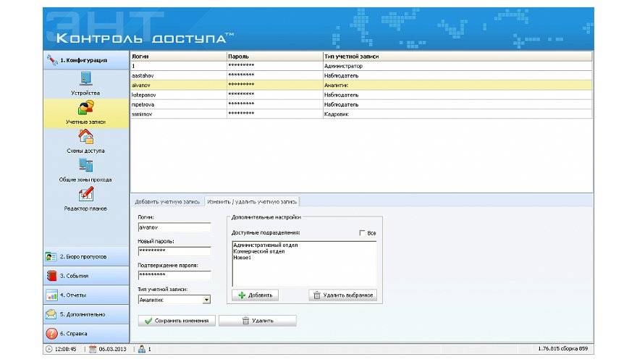Click the calendar icon in status bar
The height and width of the screenshot is (362, 637).
pos(93,349)
